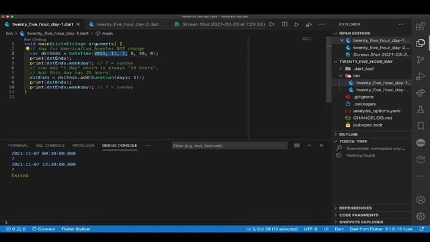
Task: Open the JSON round icon in activity bar
Action: pos(420,143)
